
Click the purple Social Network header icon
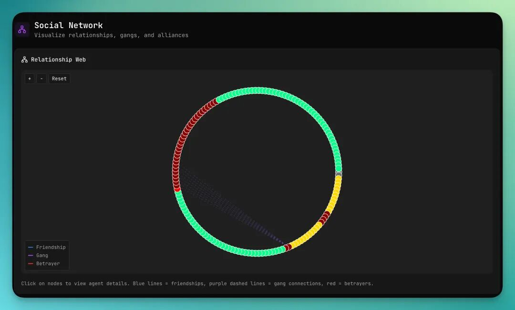click(x=22, y=30)
